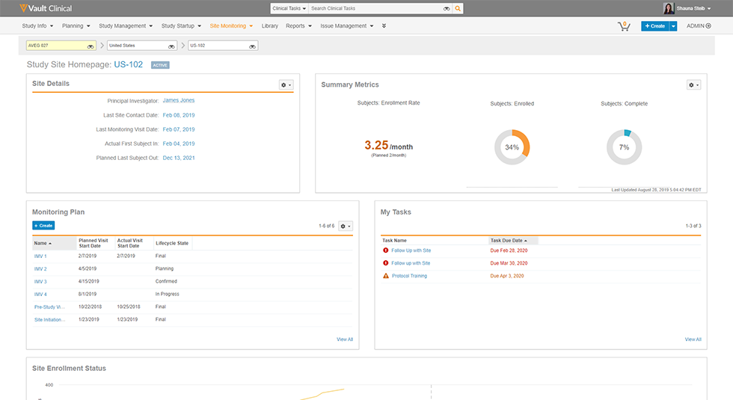Expand the arrow next to the top Create button
The height and width of the screenshot is (400, 733).
[673, 26]
